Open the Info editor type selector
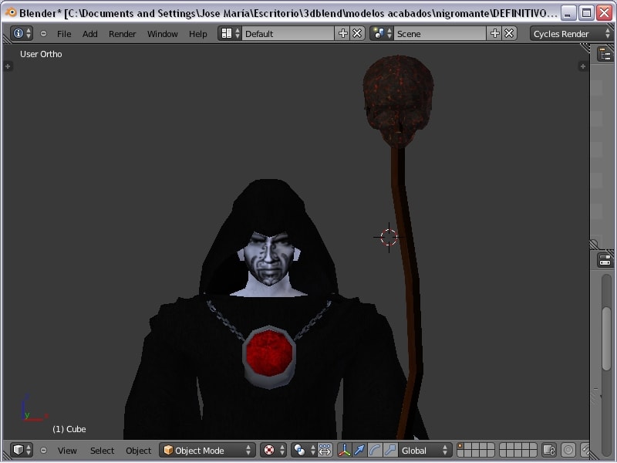The width and height of the screenshot is (617, 463). point(22,33)
